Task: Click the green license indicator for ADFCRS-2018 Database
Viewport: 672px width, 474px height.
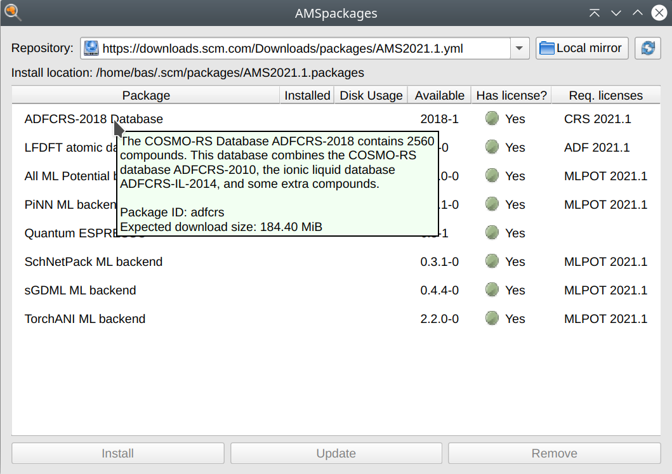Action: point(492,118)
